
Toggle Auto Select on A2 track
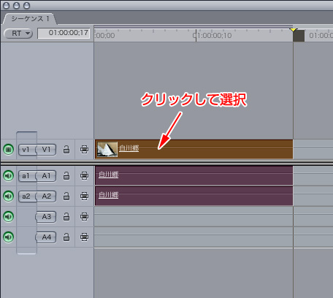(84, 196)
